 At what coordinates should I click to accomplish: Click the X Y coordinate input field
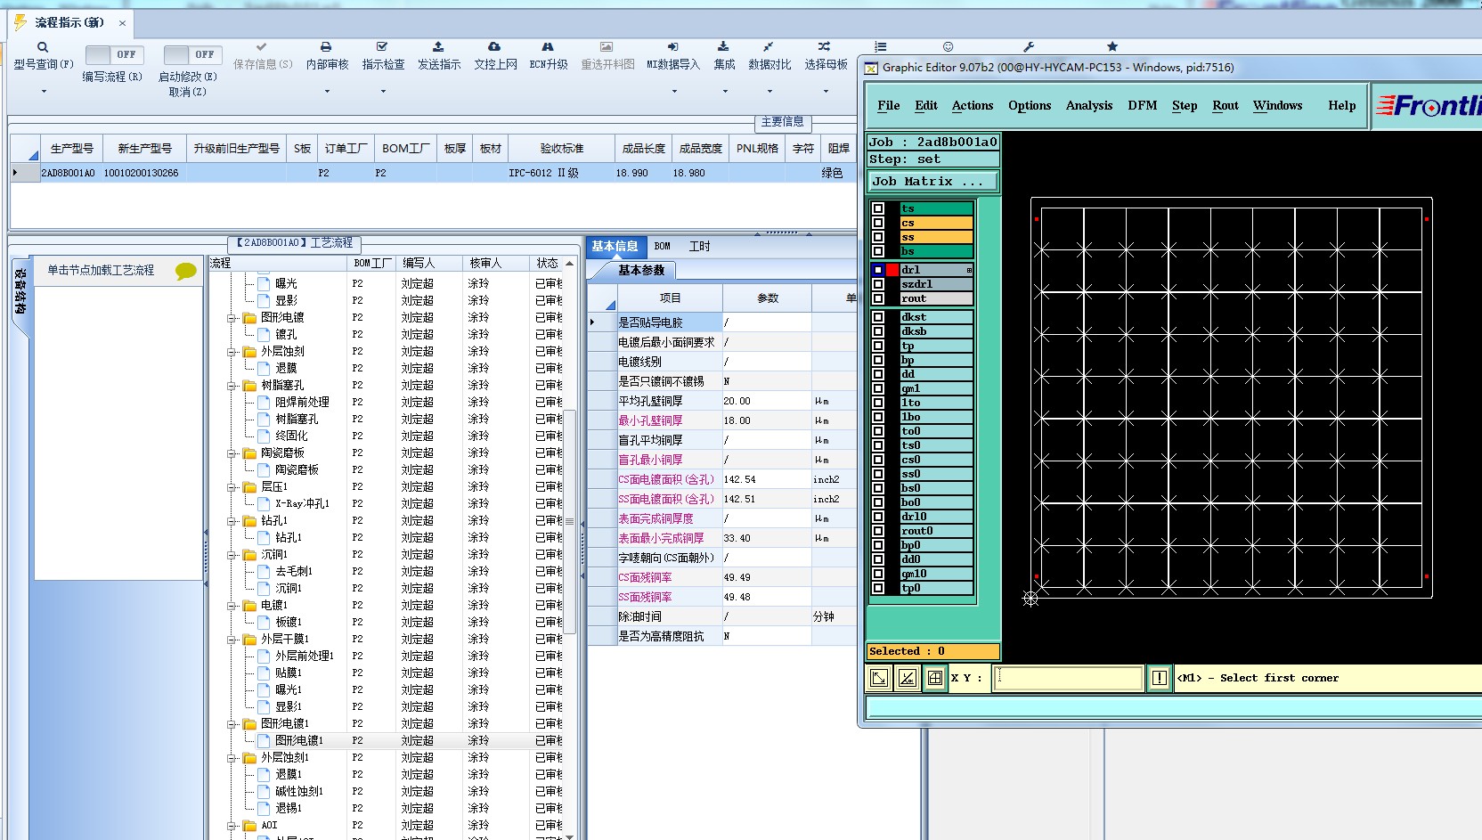coord(1068,678)
